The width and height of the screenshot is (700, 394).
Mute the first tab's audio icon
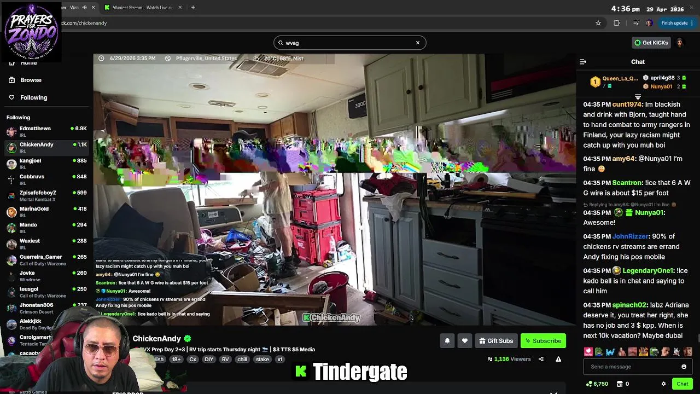point(84,8)
